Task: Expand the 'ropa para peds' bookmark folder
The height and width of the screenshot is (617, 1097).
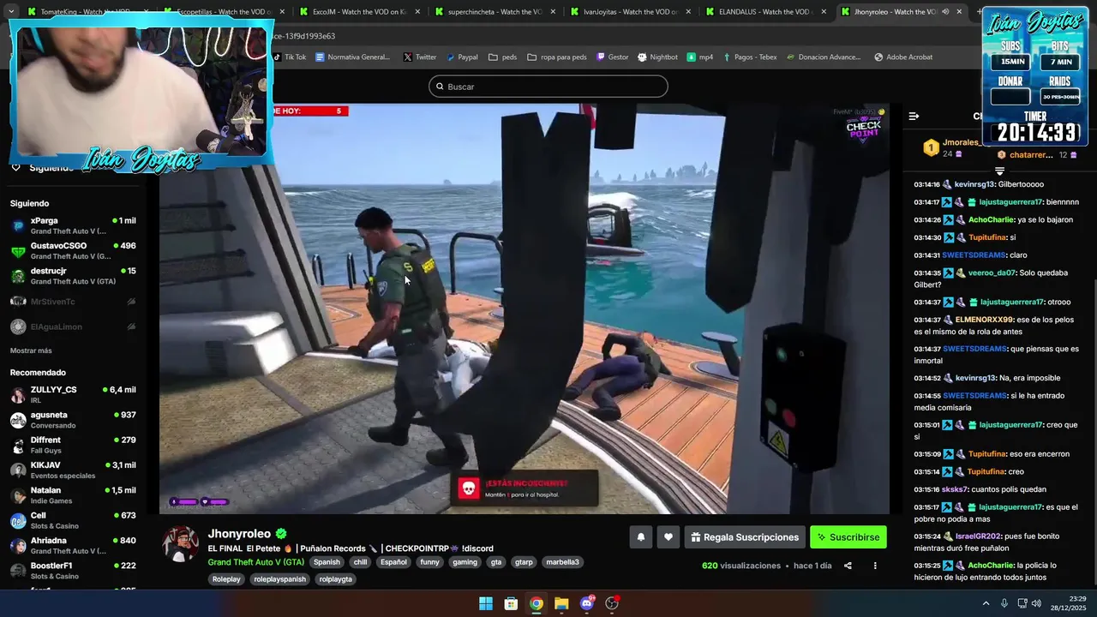Action: pos(557,57)
